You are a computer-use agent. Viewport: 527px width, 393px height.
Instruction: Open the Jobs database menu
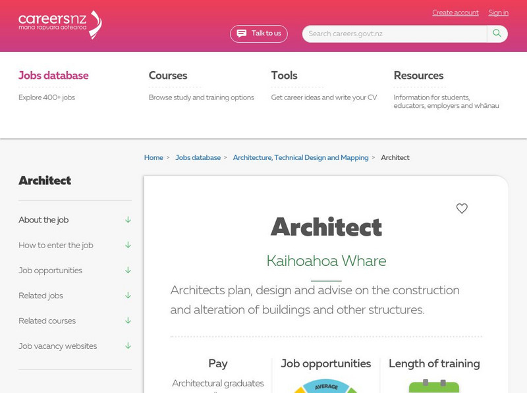point(53,76)
